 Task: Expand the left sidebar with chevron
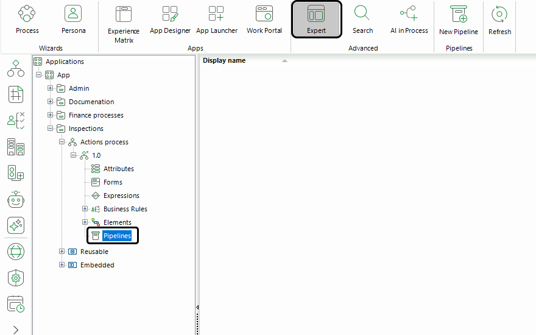tap(16, 330)
